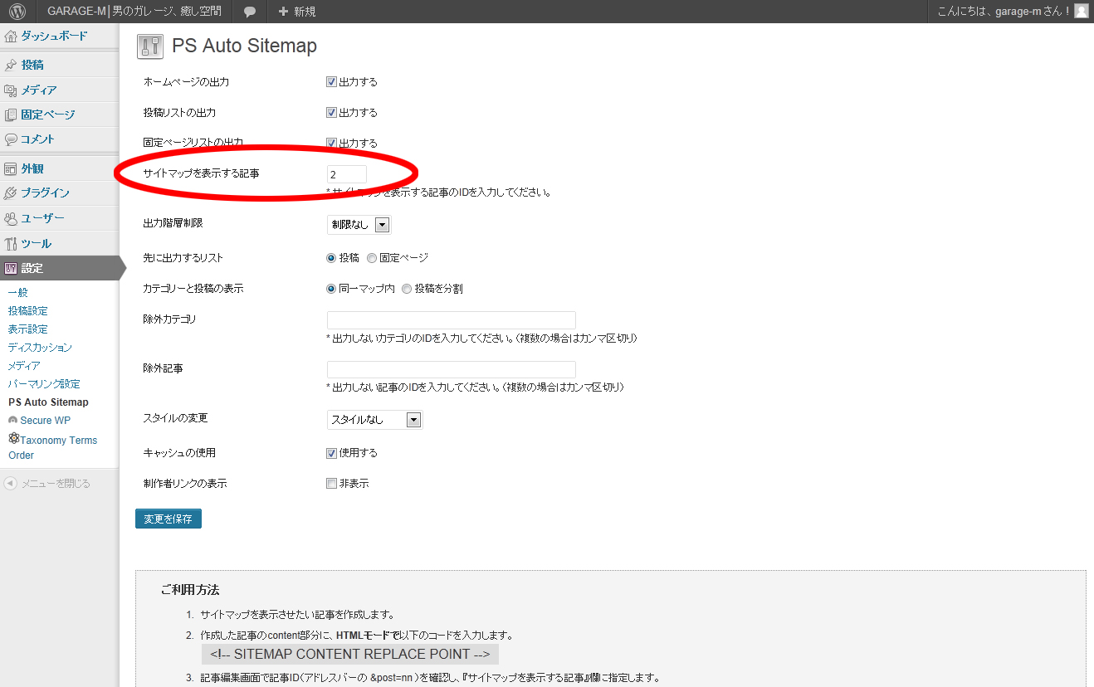Open Secure WP submenu link
The height and width of the screenshot is (687, 1094).
(x=46, y=421)
